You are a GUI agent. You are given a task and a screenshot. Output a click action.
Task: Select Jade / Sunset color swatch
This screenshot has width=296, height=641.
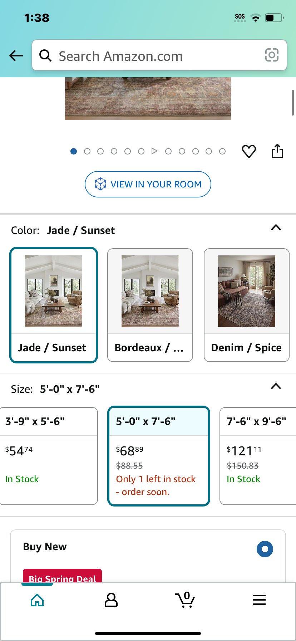[x=54, y=305]
